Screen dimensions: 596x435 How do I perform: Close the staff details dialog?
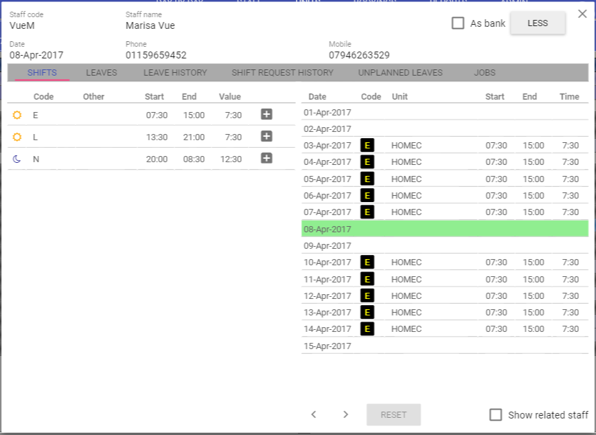(x=583, y=14)
